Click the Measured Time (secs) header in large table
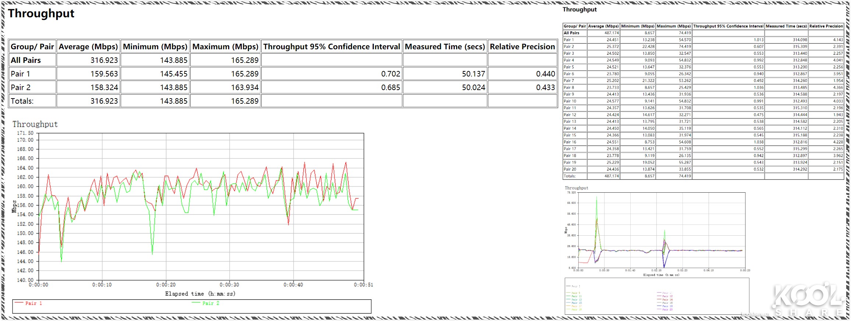Image resolution: width=851 pixels, height=321 pixels. tap(445, 47)
